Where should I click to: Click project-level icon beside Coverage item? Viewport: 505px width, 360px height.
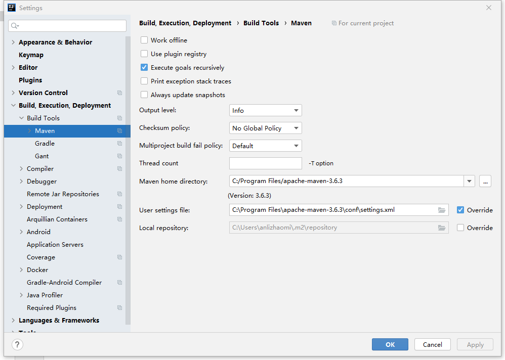click(119, 257)
